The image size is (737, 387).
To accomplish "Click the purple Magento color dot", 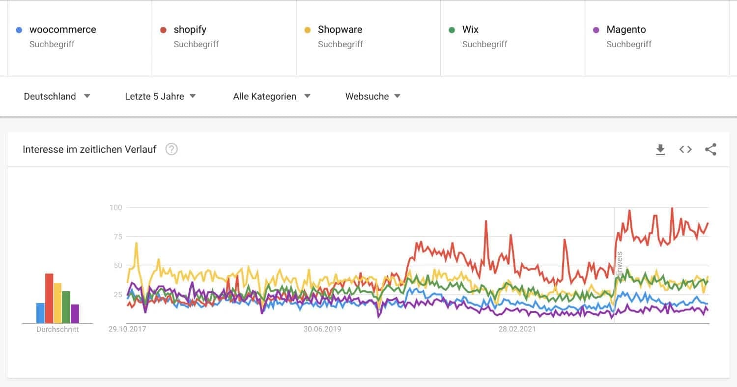I will [x=595, y=29].
